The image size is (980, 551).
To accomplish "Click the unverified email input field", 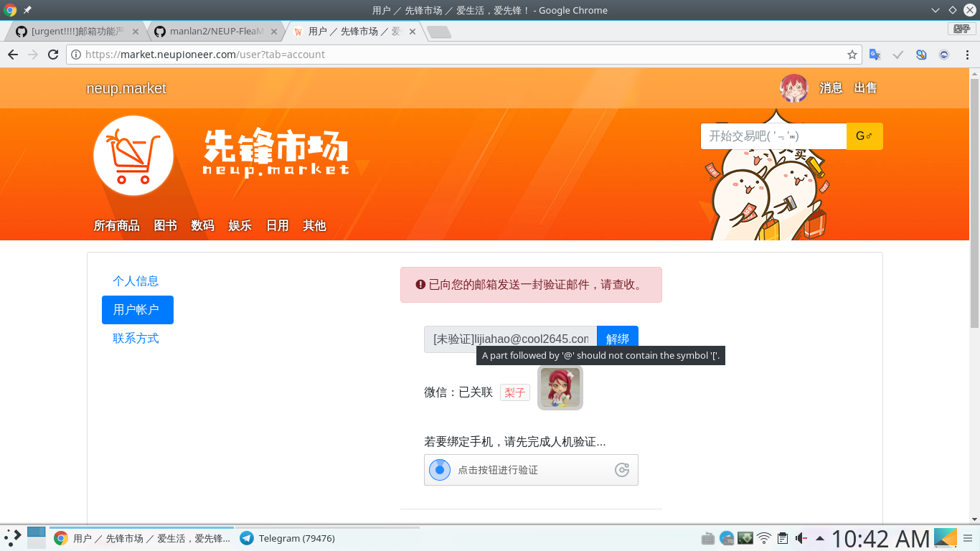I will pyautogui.click(x=511, y=339).
